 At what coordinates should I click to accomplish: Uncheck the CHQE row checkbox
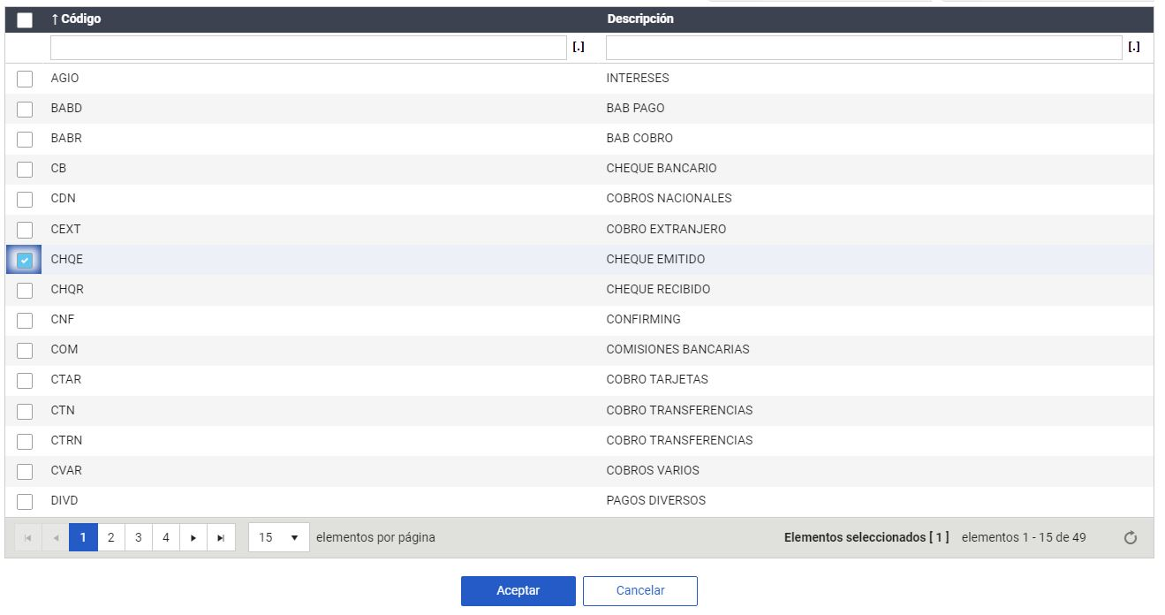click(x=25, y=260)
